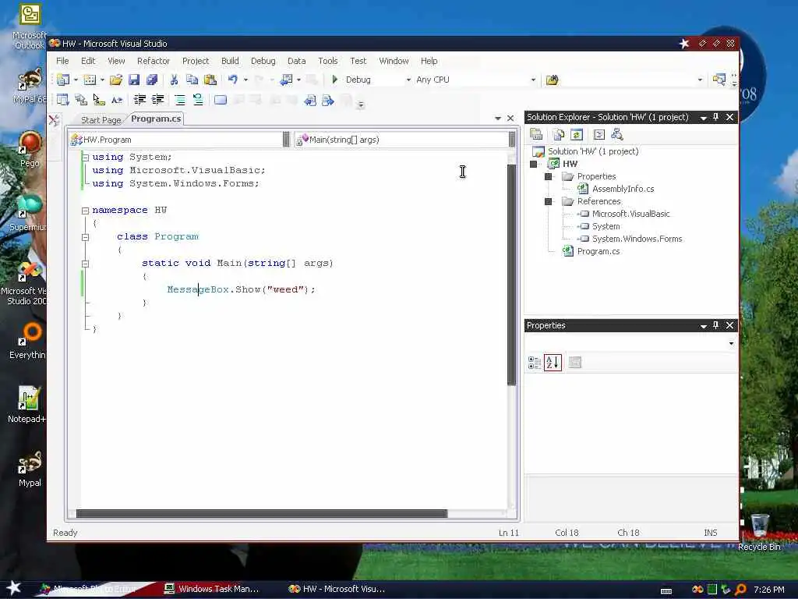This screenshot has height=599, width=798.
Task: Open the Undo history dropdown arrow
Action: 245,80
